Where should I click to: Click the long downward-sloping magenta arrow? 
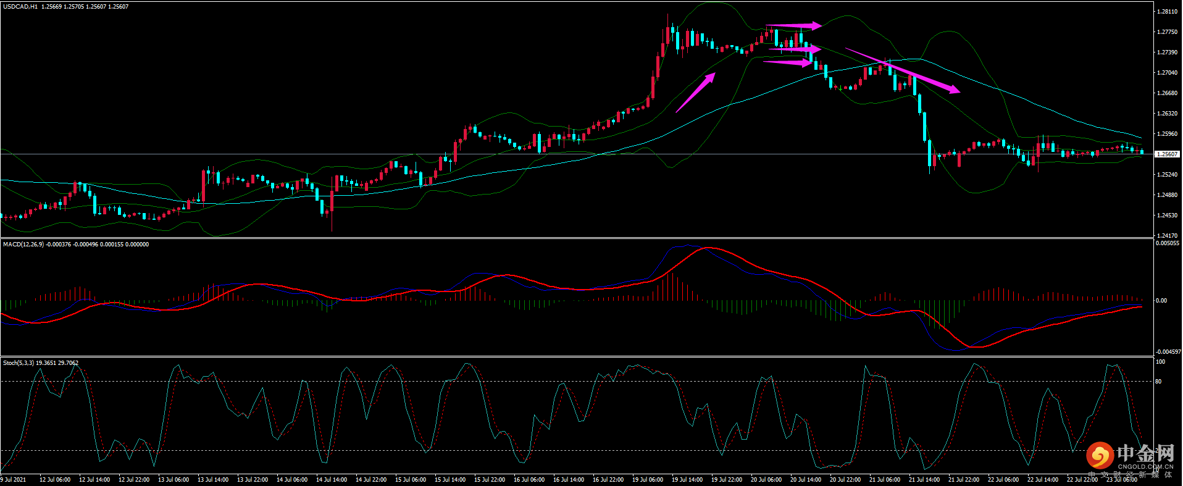pos(902,70)
